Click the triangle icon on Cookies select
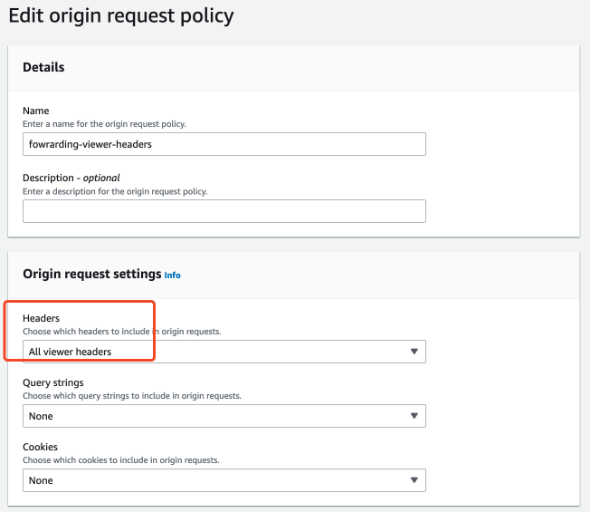Viewport: 590px width, 512px height. point(414,480)
